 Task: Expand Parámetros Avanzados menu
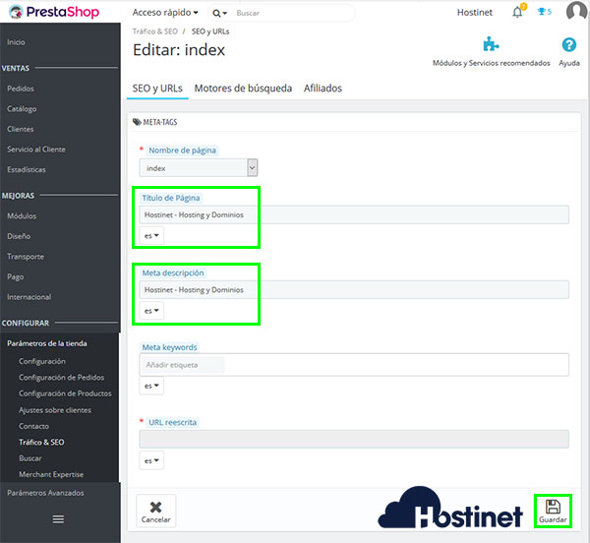[x=45, y=493]
